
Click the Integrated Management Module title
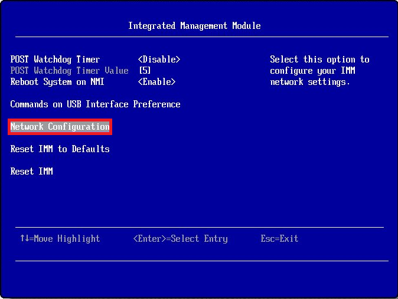click(194, 26)
